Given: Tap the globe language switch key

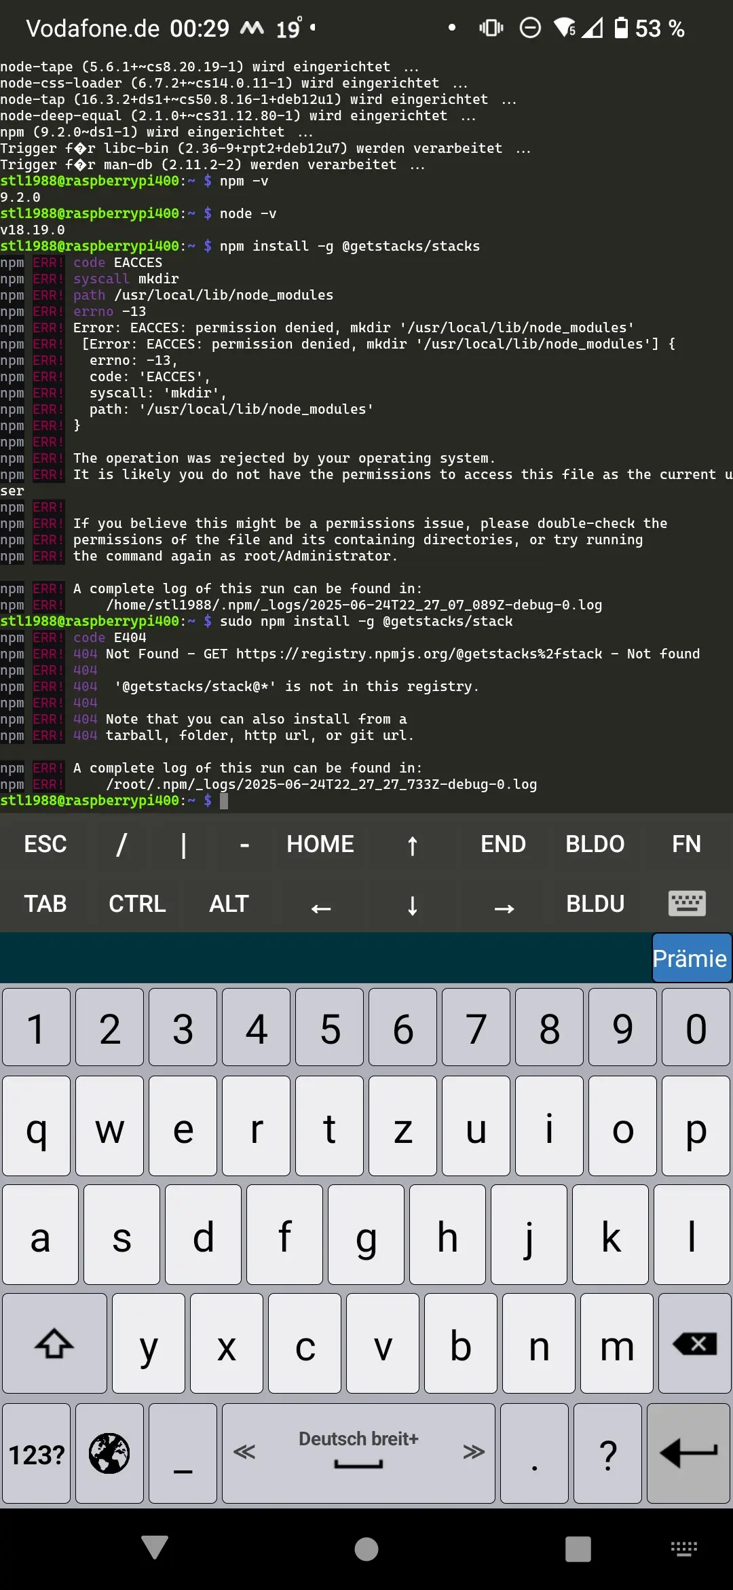Looking at the screenshot, I should coord(109,1453).
